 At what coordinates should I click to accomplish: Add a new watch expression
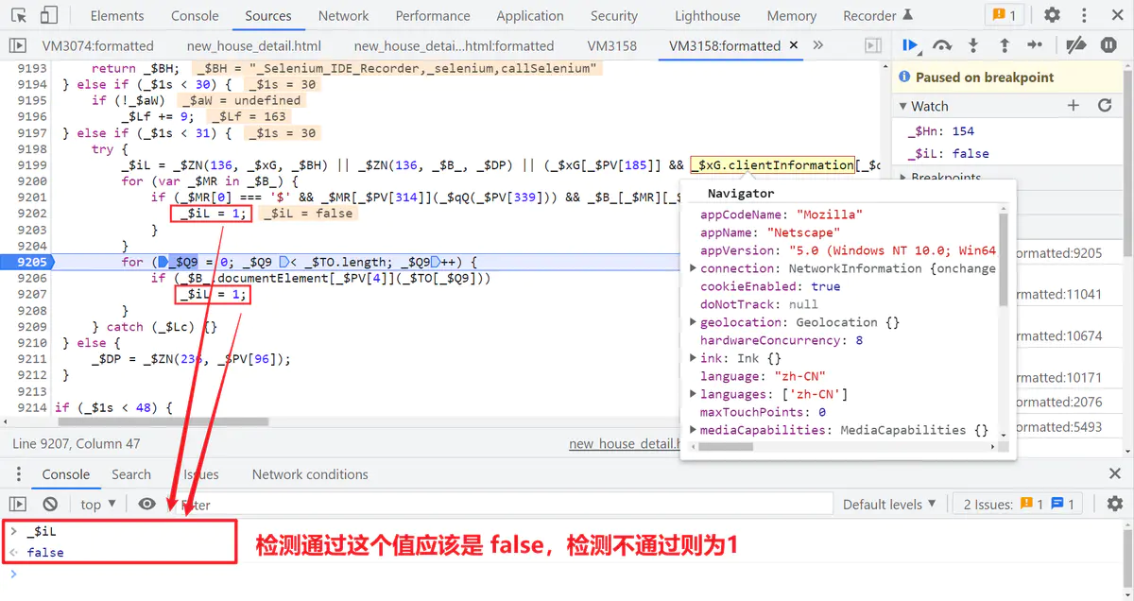[x=1073, y=106]
